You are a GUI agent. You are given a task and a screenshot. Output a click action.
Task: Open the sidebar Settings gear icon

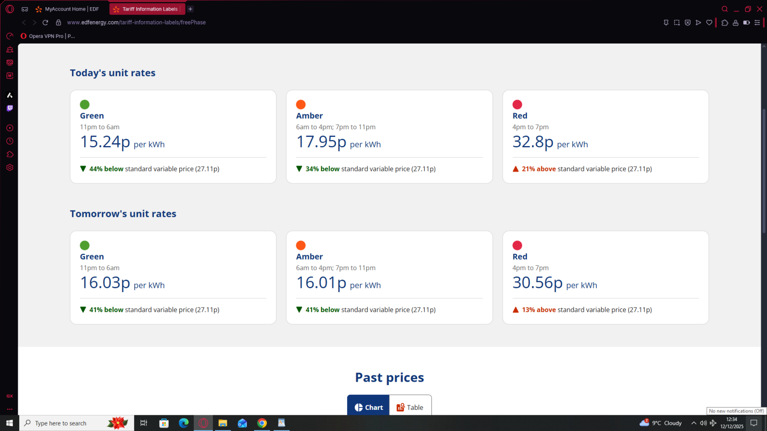click(10, 168)
